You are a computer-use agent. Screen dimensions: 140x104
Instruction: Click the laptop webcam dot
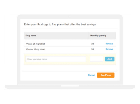[70, 16]
